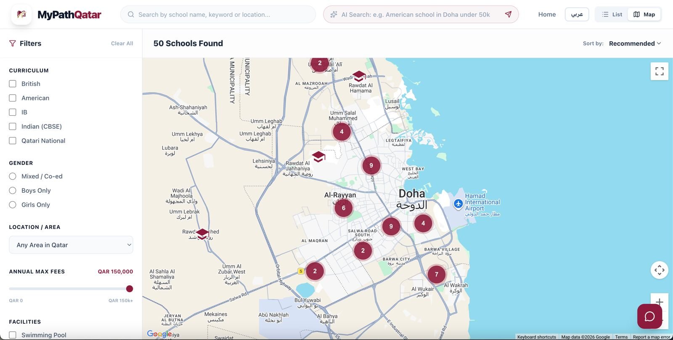
Task: Click the MyPathQatar logo icon
Action: (21, 14)
